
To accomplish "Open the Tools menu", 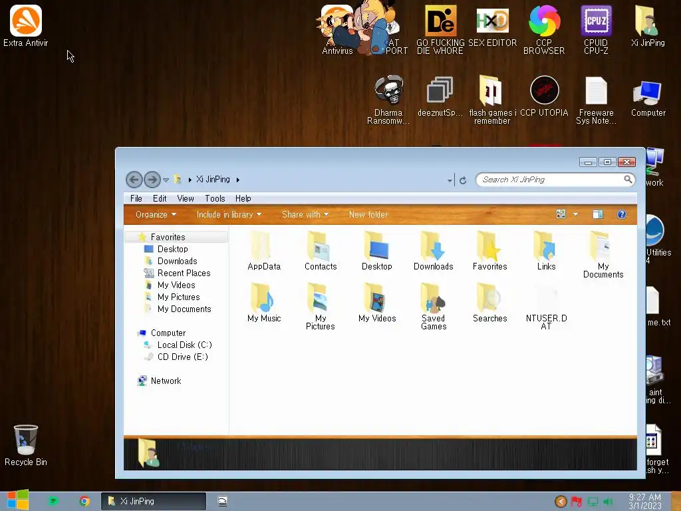I will [215, 198].
